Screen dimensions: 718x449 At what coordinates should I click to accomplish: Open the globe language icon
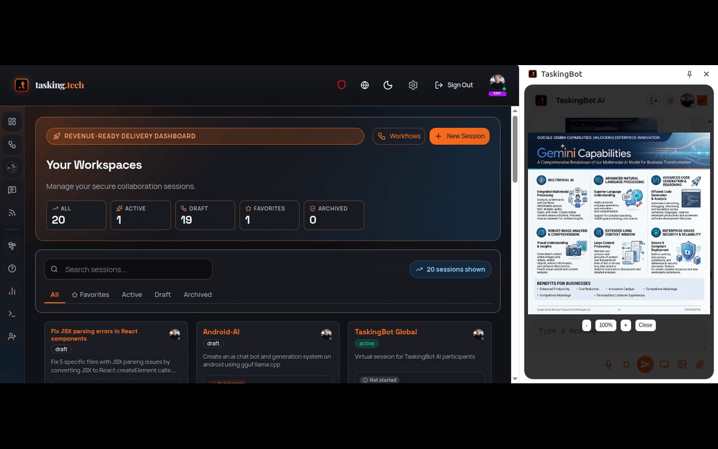365,85
